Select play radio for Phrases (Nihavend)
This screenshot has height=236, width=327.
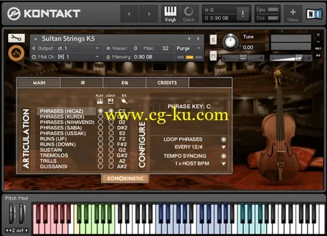[x=100, y=122]
